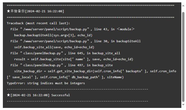Click the star icon before 开始备份
This screenshot has height=110, width=186.
coord(8,11)
